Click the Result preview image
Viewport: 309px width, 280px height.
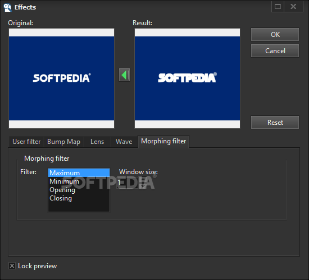187,78
